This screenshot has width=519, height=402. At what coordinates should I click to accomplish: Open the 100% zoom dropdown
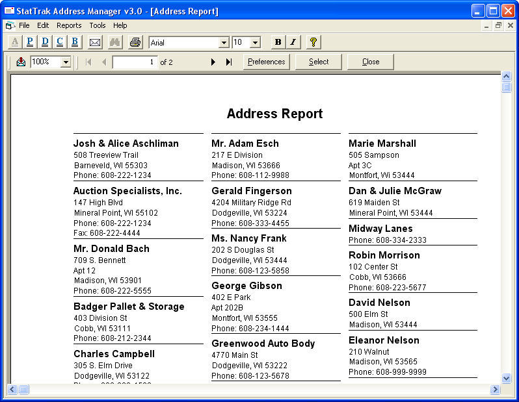click(x=66, y=62)
